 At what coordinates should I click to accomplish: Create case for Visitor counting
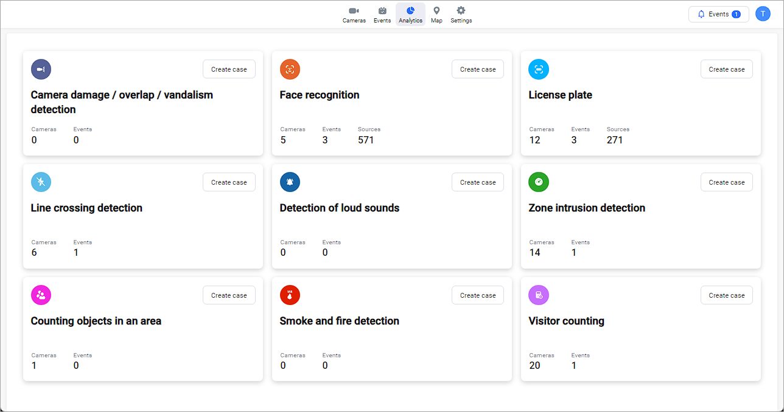[x=726, y=295]
